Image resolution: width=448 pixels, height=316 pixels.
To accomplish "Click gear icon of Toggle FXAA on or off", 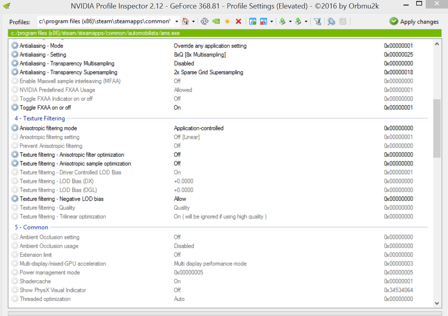I will click(x=15, y=107).
